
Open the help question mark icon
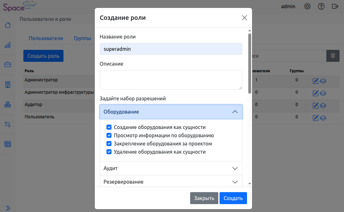321,6
